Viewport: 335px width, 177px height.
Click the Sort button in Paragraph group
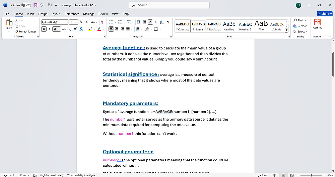click(162, 22)
